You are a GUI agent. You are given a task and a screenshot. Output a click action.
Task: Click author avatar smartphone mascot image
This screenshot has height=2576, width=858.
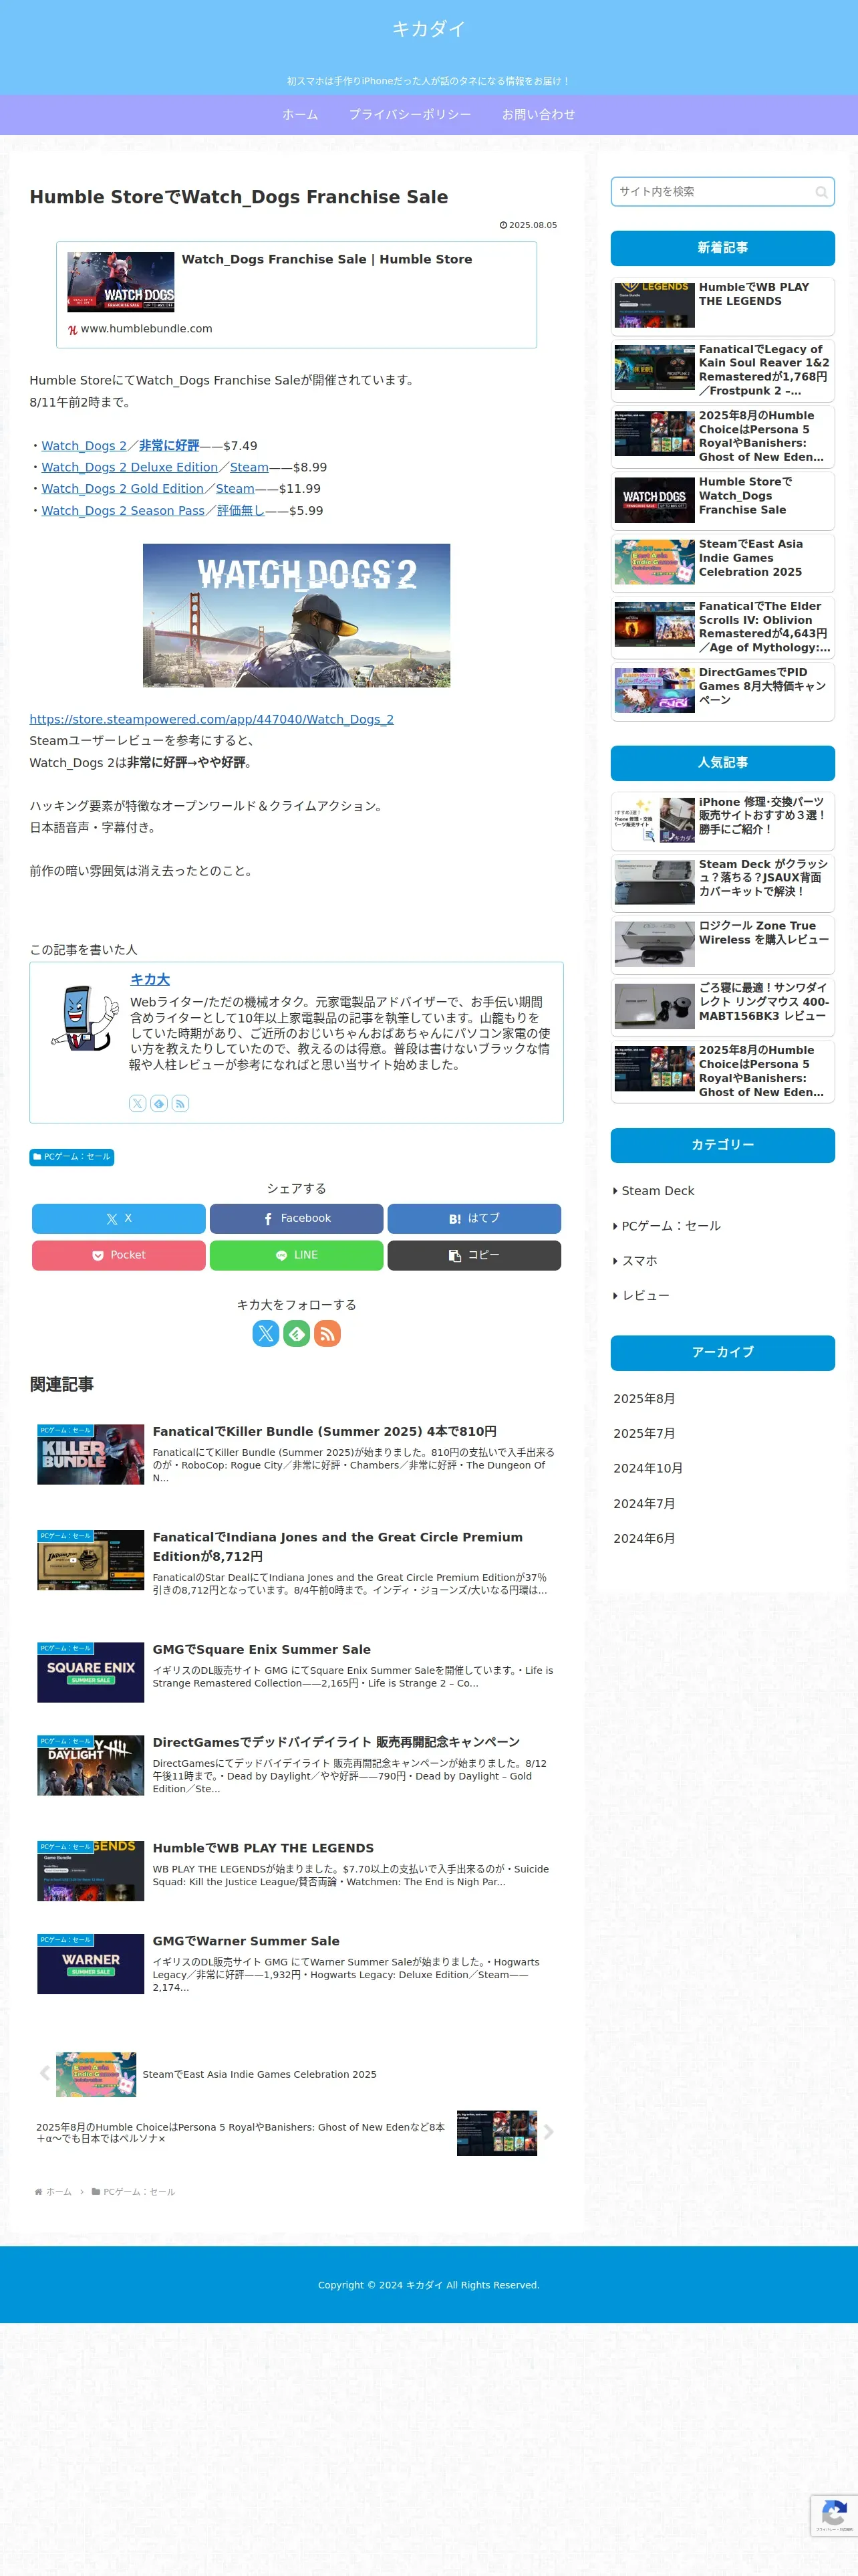[84, 1017]
